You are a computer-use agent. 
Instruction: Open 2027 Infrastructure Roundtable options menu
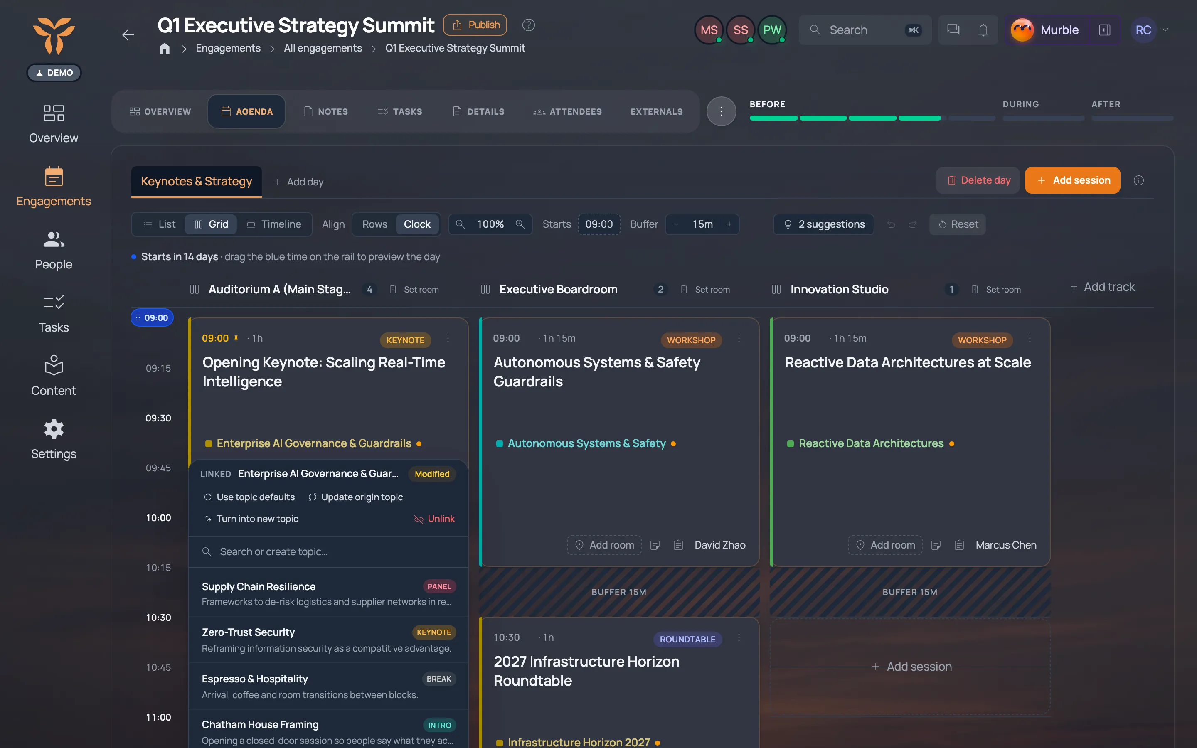coord(739,638)
